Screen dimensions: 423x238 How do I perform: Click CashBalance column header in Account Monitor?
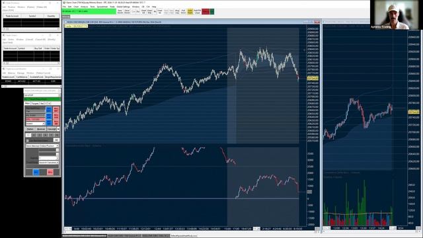(x=22, y=77)
